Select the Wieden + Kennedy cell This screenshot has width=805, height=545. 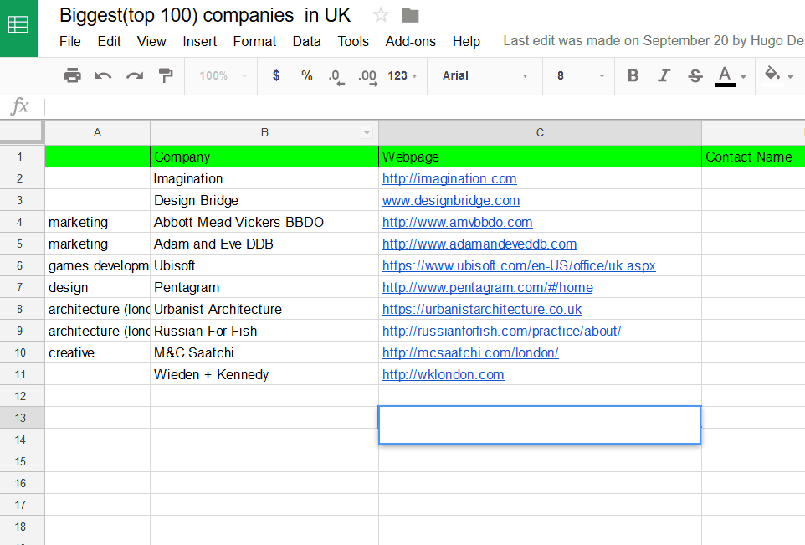tap(264, 374)
